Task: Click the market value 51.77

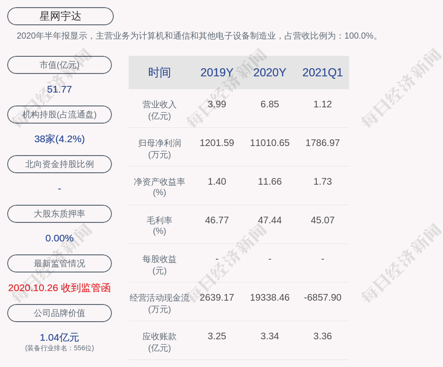Action: 60,89
